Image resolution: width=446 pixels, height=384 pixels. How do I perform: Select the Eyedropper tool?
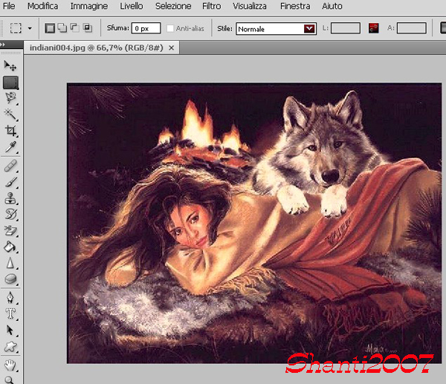click(x=10, y=147)
